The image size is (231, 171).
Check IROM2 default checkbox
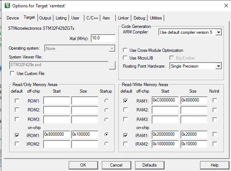click(17, 144)
